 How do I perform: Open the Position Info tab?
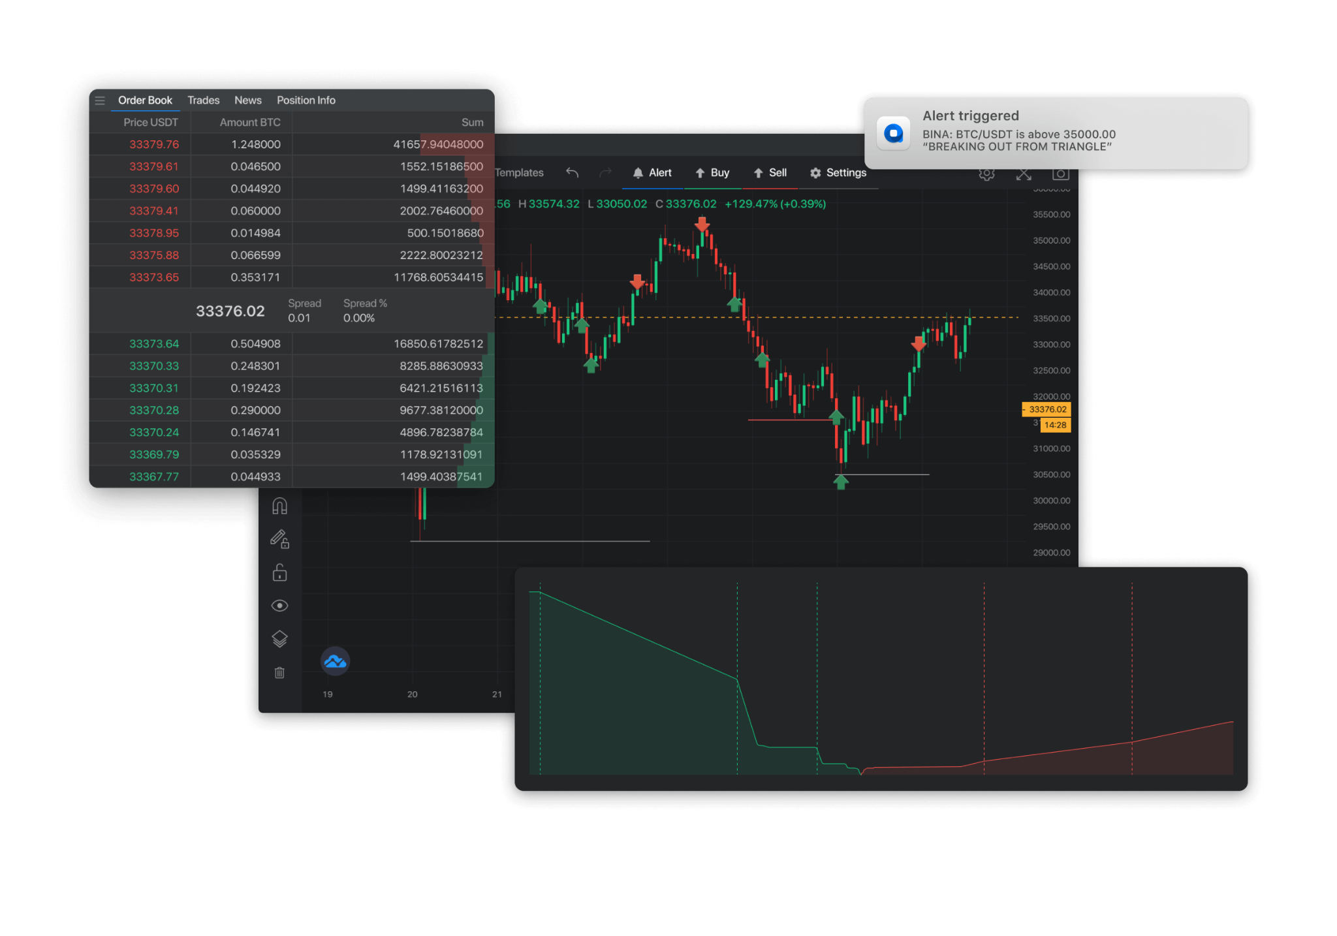pos(306,101)
